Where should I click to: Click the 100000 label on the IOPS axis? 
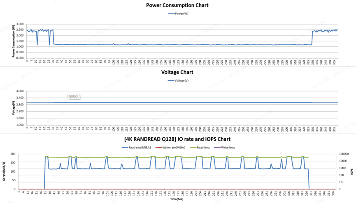344,154
